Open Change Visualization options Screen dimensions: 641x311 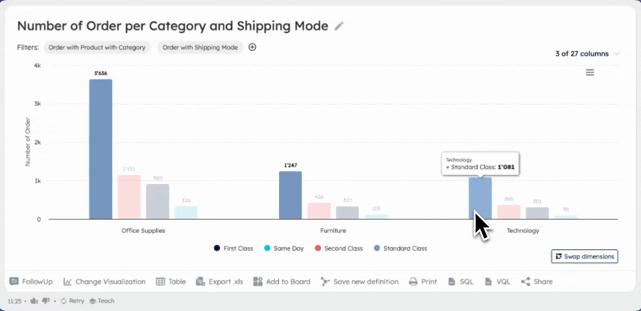click(x=104, y=282)
